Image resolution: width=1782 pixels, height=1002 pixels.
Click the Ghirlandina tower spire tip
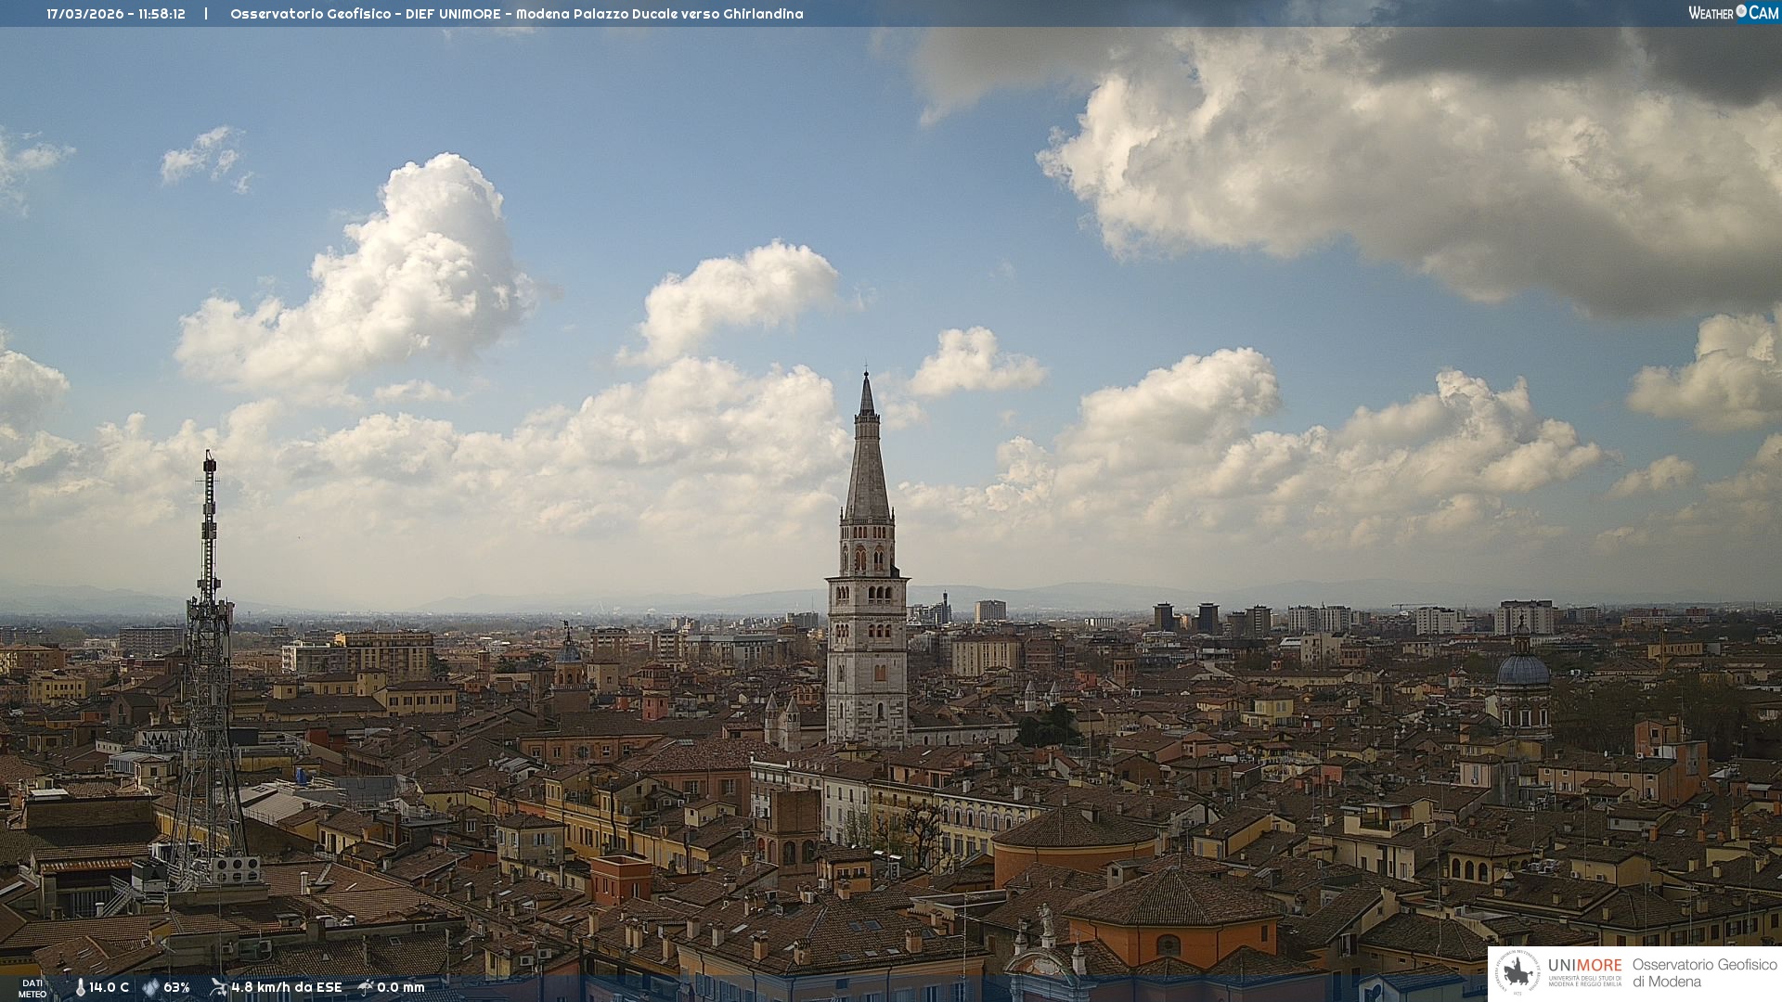pyautogui.click(x=866, y=375)
